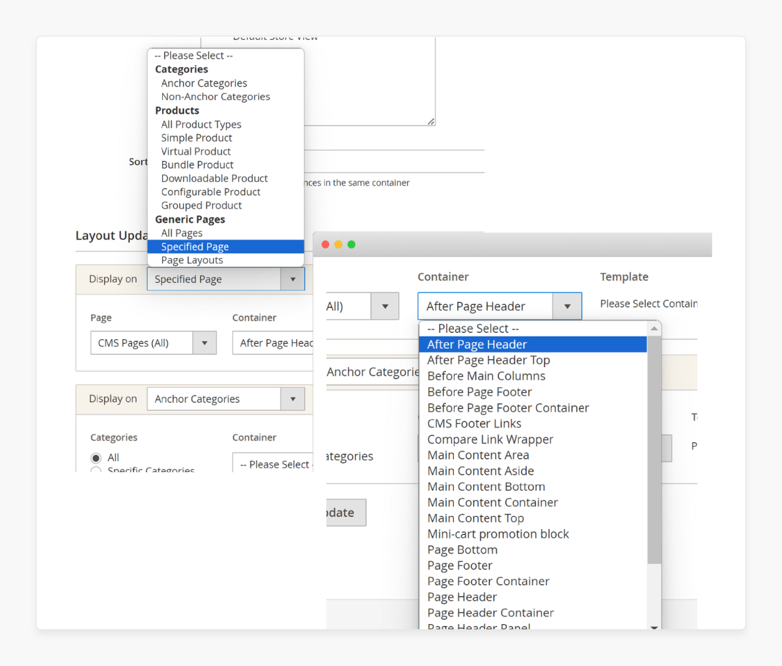Choose After Page Header in container list
782x666 pixels.
533,344
